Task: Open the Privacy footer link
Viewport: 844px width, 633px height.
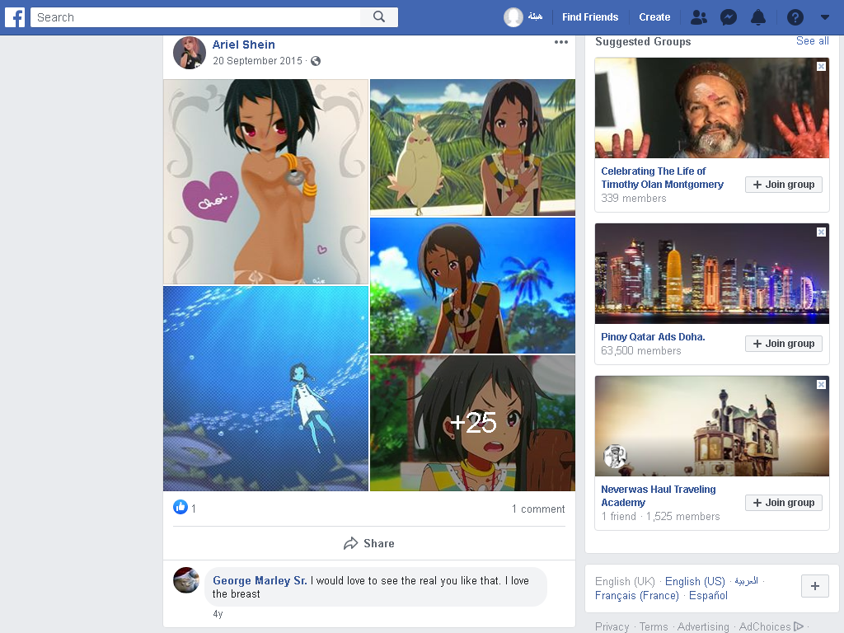Action: [612, 626]
